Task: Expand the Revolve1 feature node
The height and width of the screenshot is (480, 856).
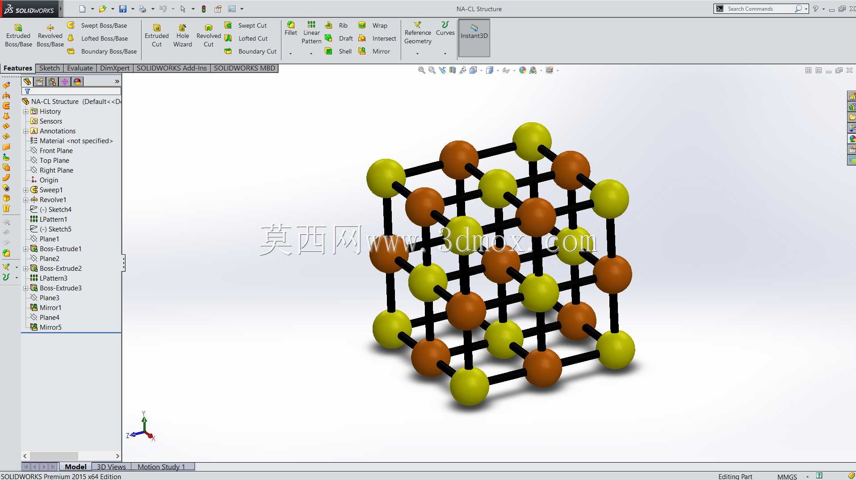Action: [x=25, y=200]
